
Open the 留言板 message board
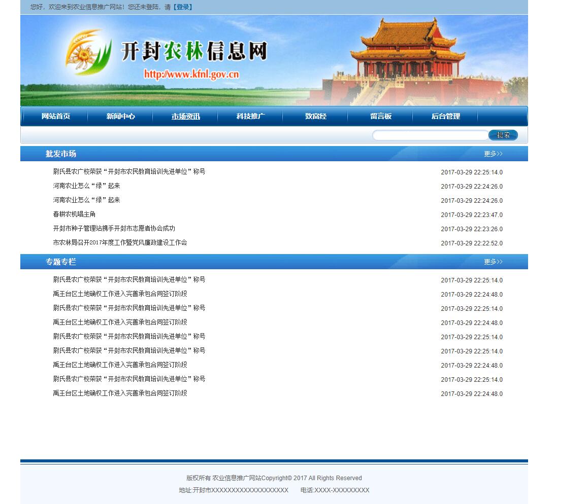pyautogui.click(x=381, y=116)
